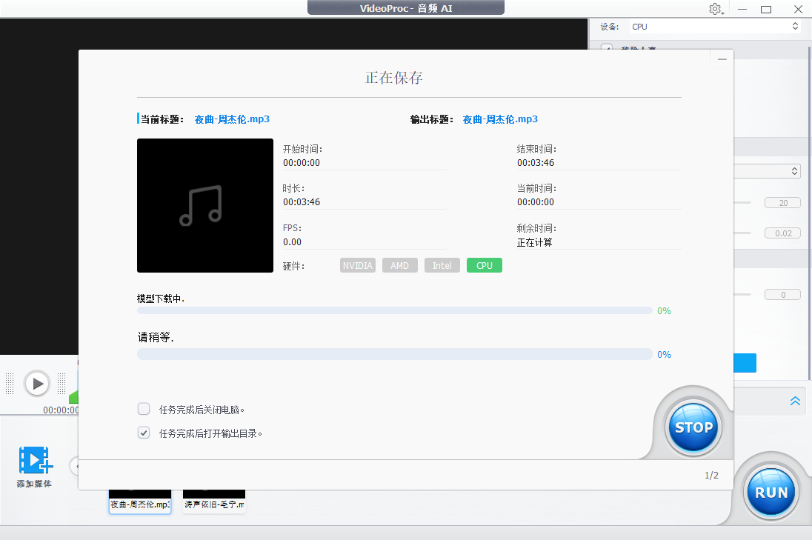Select the NVIDIA hardware option
Screen dimensions: 812x540
point(357,264)
